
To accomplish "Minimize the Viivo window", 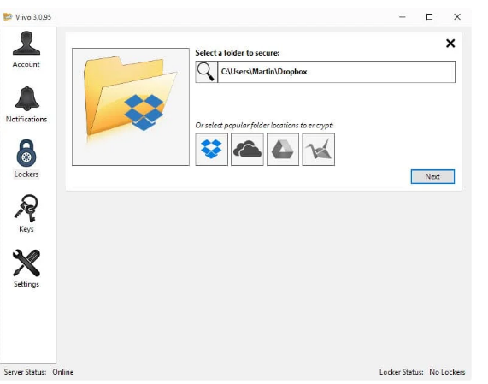I will tap(402, 17).
